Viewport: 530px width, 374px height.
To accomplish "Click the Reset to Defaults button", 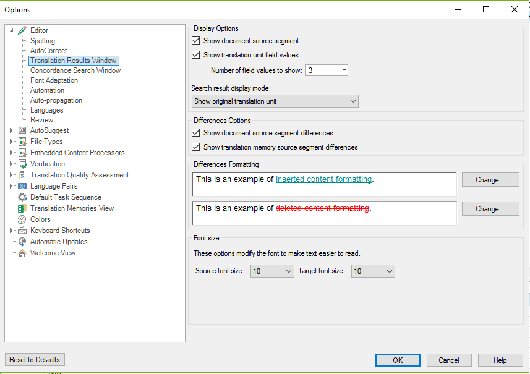I will click(35, 360).
